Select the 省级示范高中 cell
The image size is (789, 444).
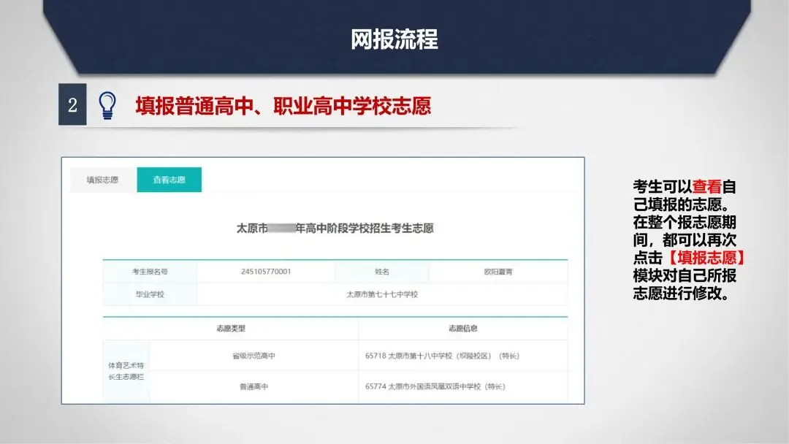(254, 356)
